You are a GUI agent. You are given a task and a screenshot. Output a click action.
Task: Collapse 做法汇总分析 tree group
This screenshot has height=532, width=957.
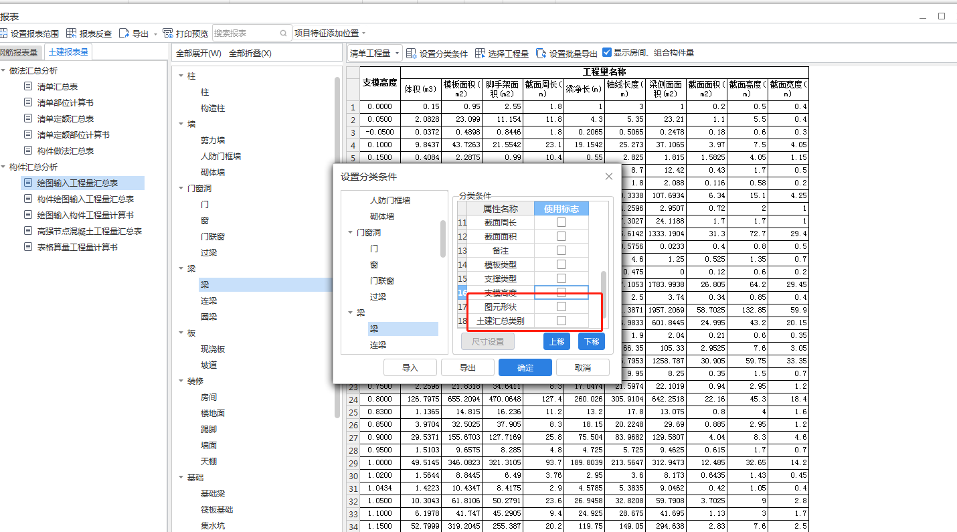tap(3, 70)
